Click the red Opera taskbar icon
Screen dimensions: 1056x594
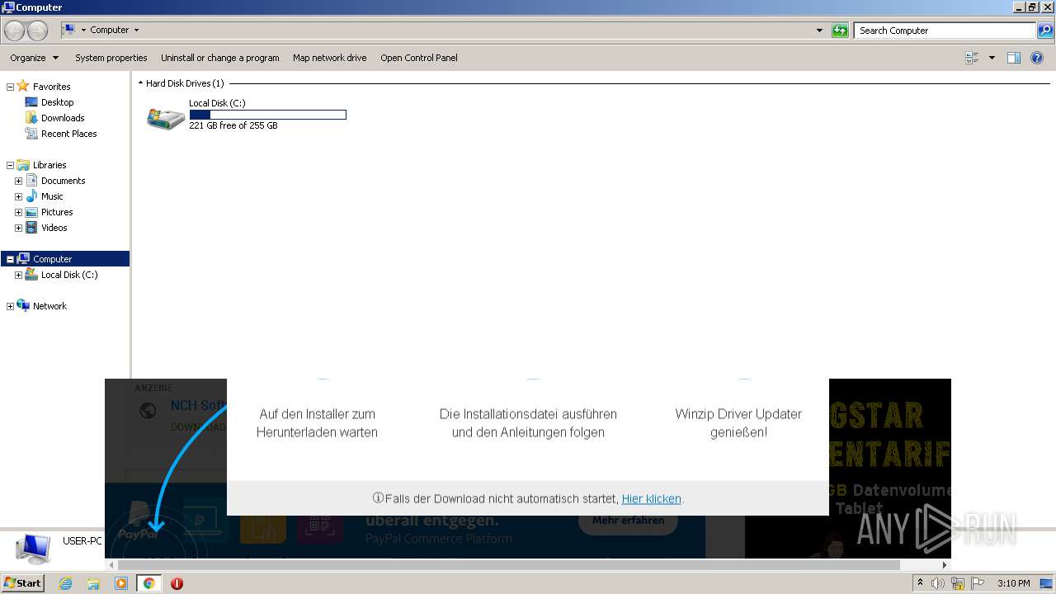click(177, 583)
